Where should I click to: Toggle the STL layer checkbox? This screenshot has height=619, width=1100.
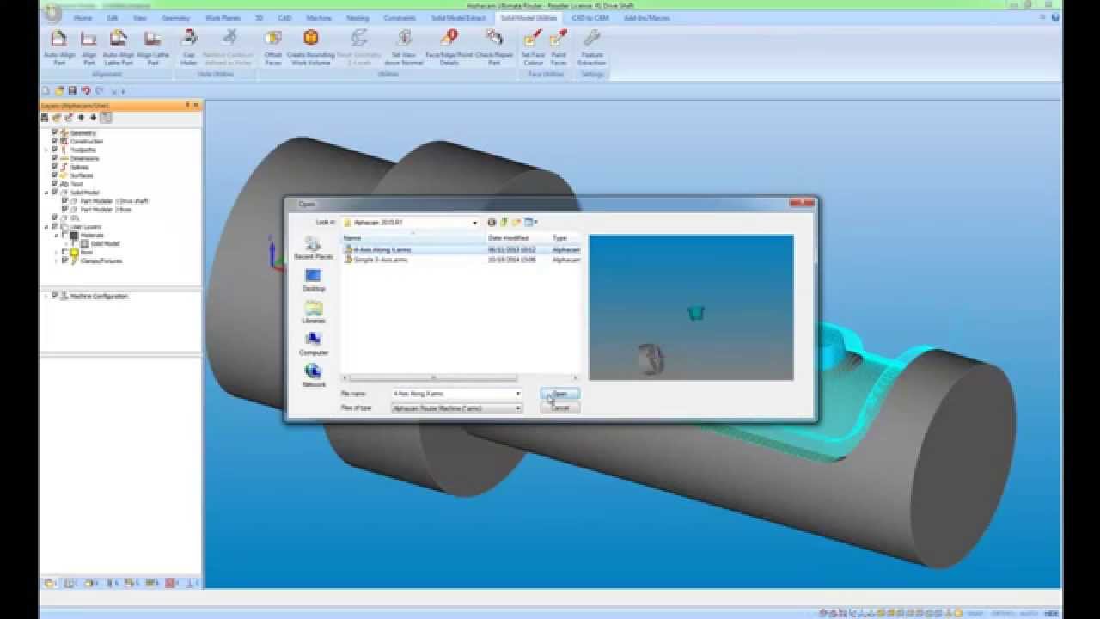point(55,218)
